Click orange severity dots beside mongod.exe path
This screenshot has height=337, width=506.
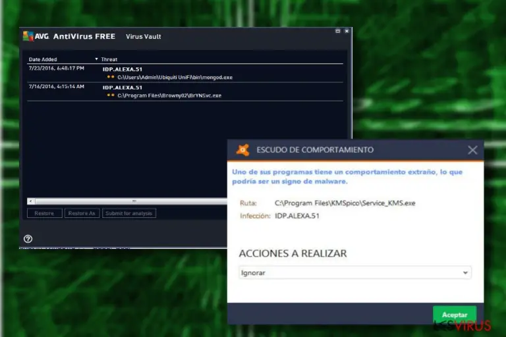[111, 77]
